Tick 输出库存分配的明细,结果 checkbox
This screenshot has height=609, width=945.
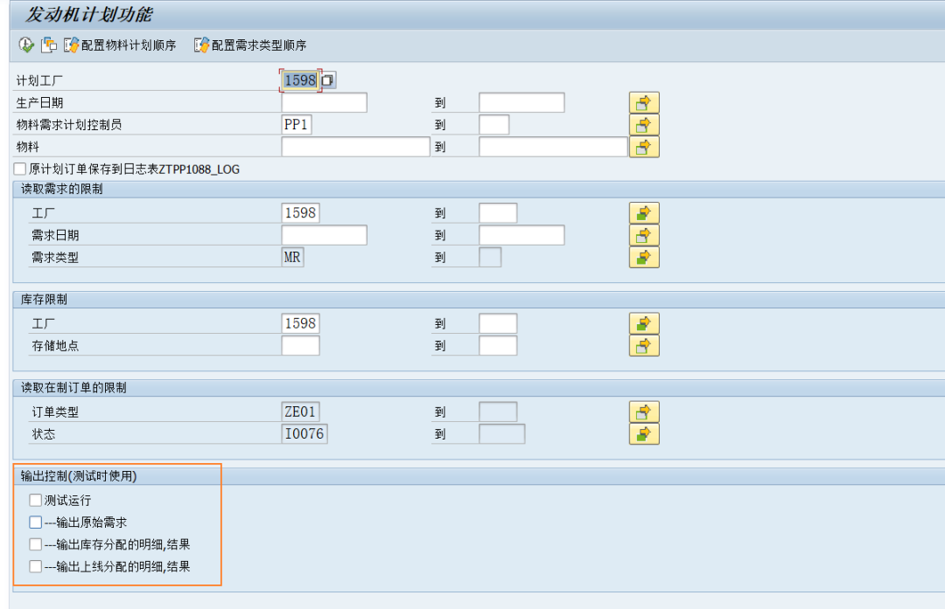36,544
